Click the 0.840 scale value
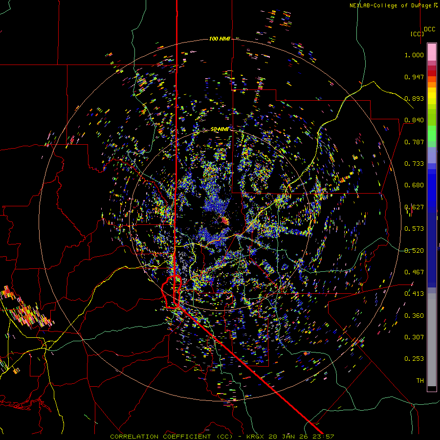The width and height of the screenshot is (440, 440). (x=414, y=120)
